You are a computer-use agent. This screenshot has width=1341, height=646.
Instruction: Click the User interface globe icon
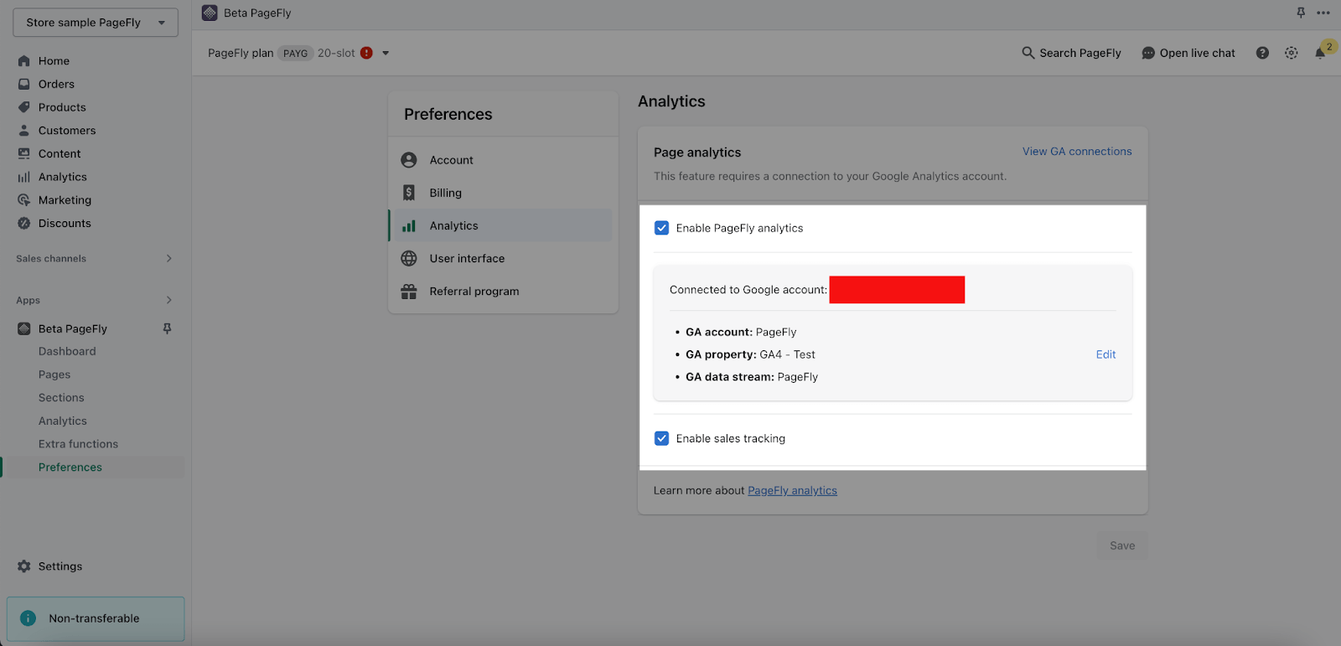click(409, 258)
